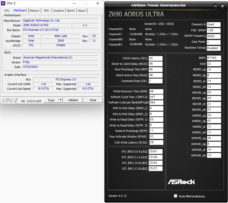Click the CAS# Latency (tCL) field
The width and height of the screenshot is (228, 203).
pos(156,58)
